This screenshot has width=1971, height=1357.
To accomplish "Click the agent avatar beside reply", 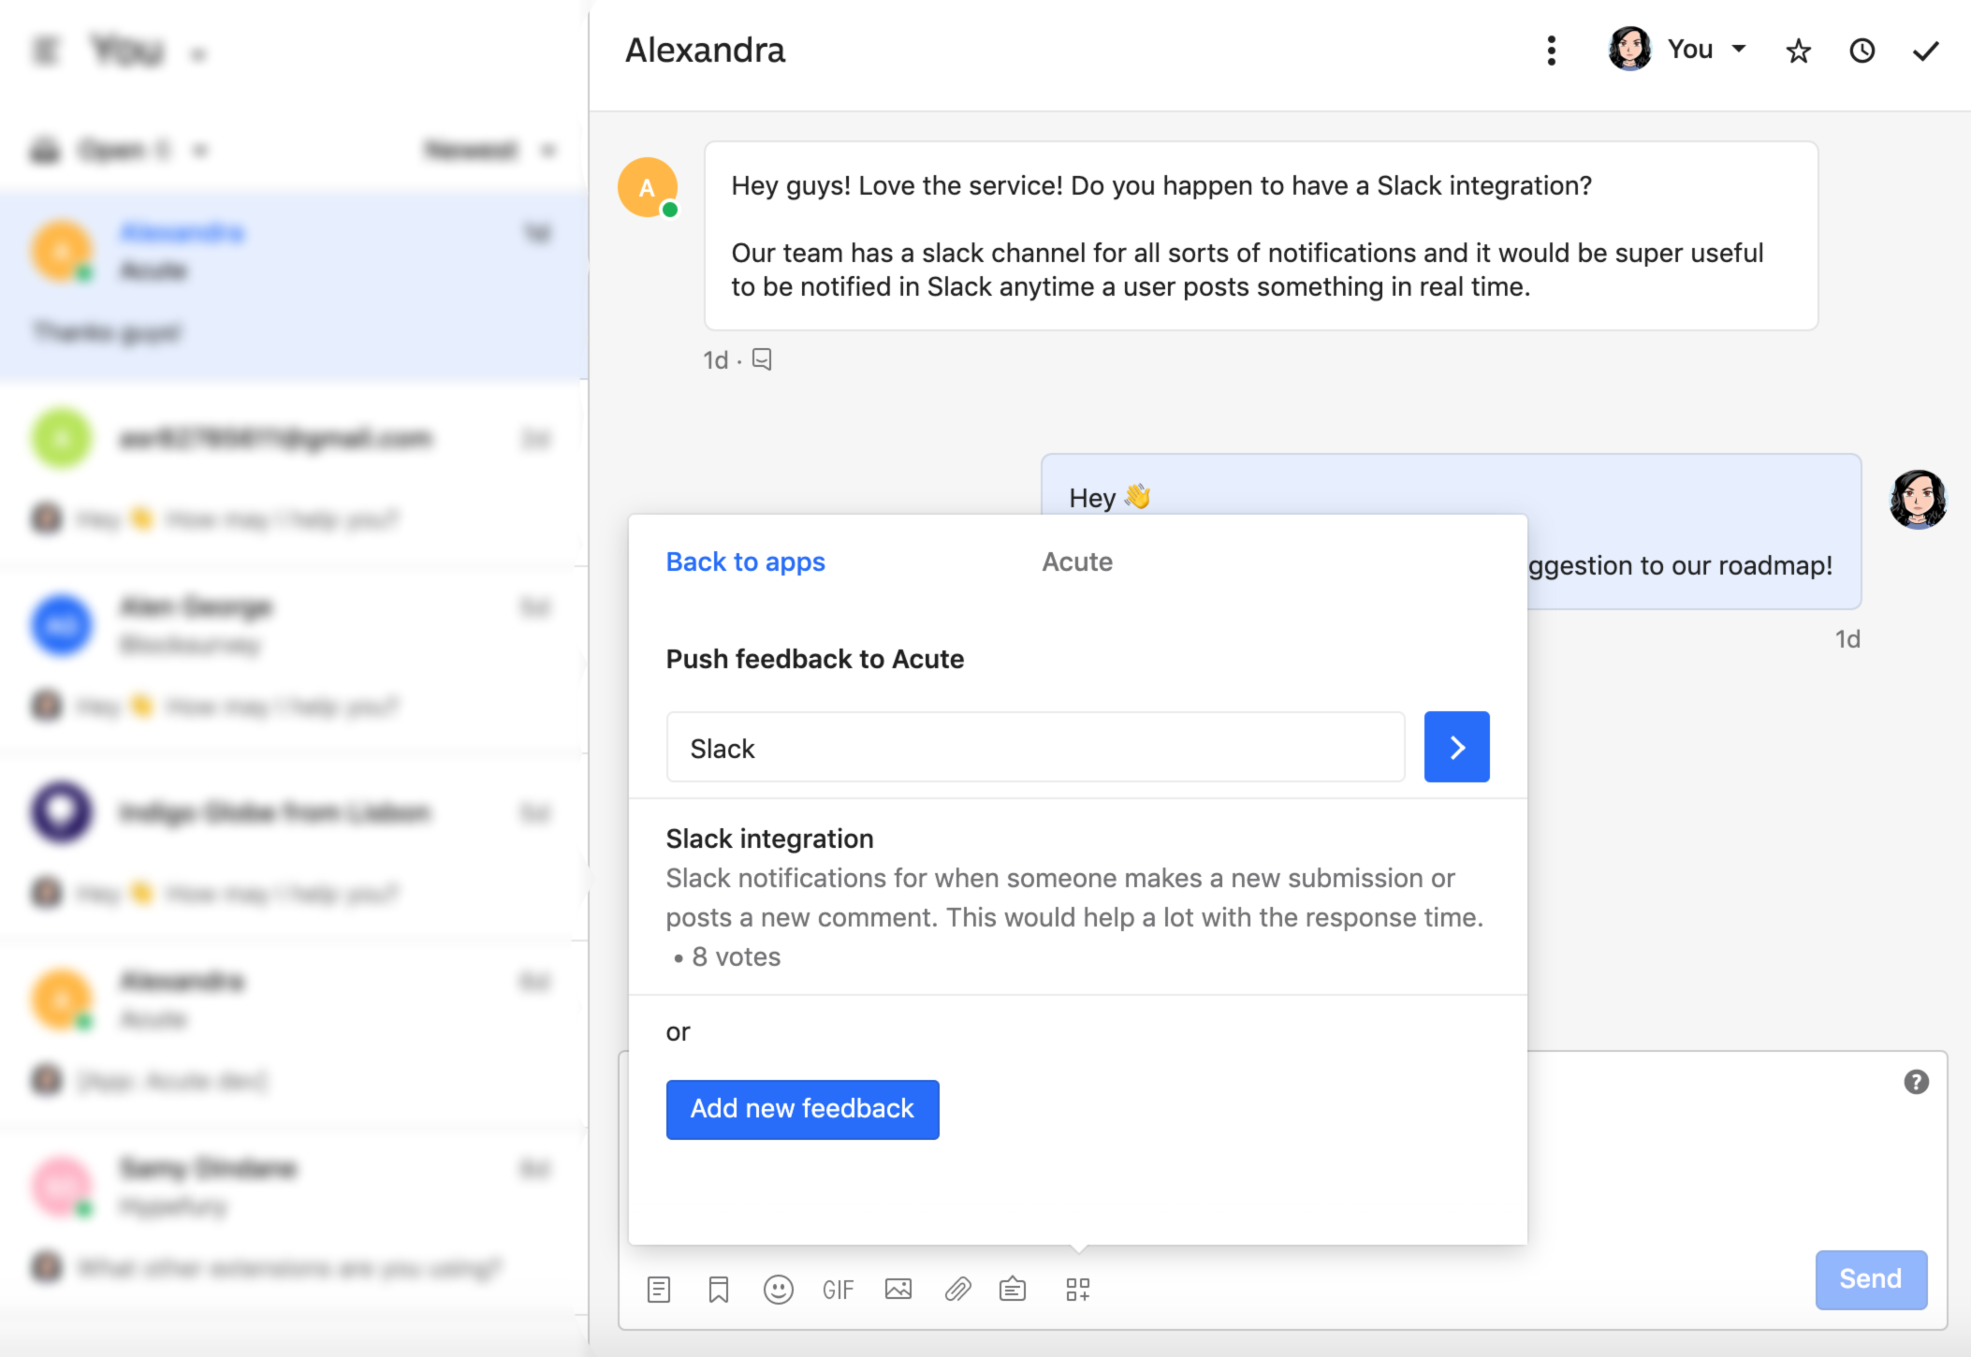I will (x=1918, y=499).
